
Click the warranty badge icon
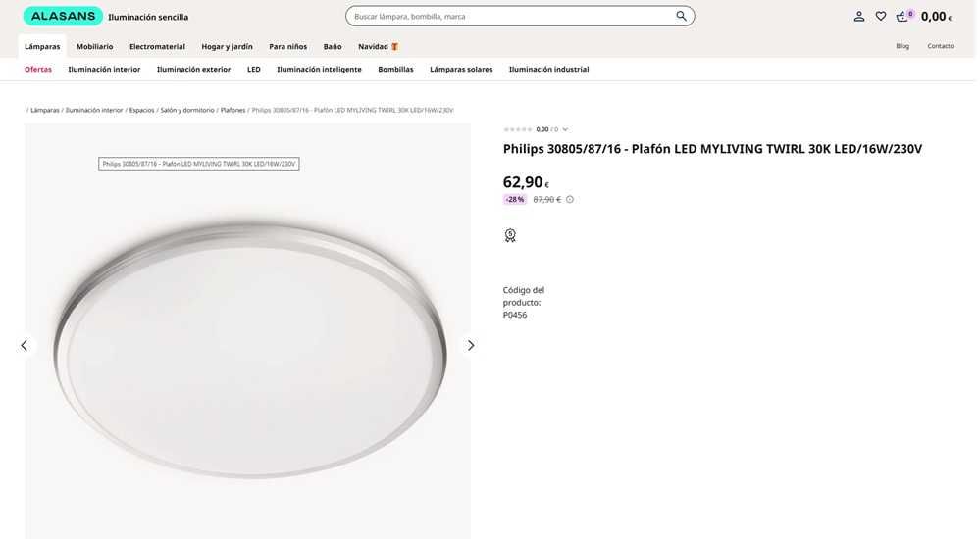[510, 235]
